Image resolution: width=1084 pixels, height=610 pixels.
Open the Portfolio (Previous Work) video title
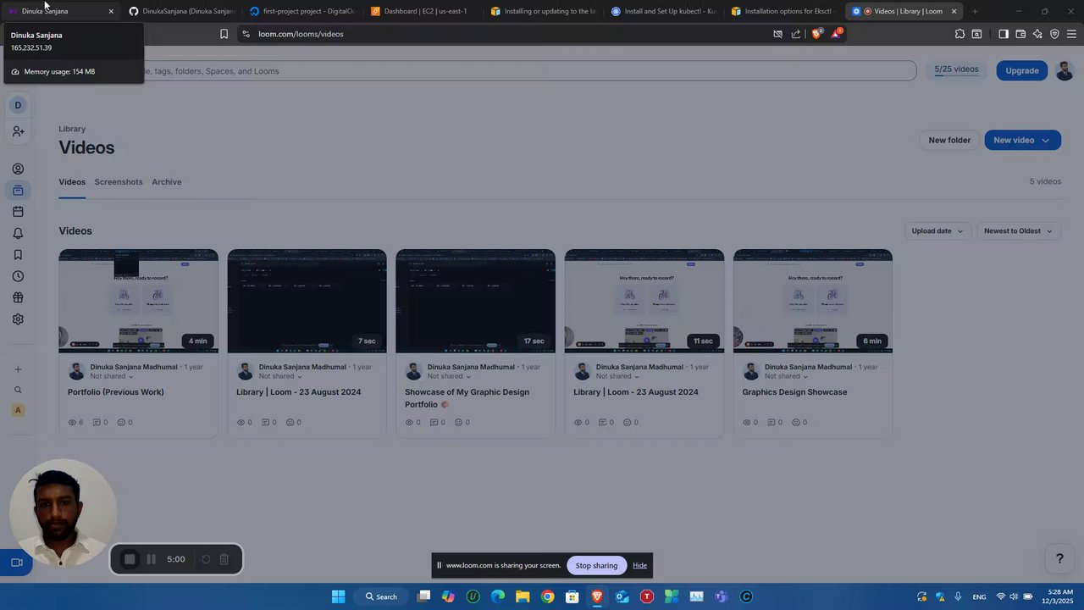pos(116,392)
